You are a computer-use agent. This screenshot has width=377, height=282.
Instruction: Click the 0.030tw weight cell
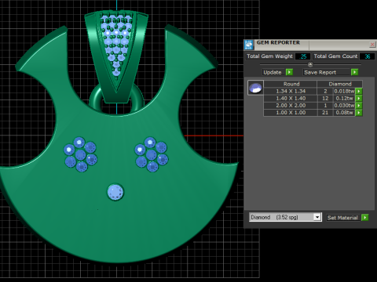[344, 106]
